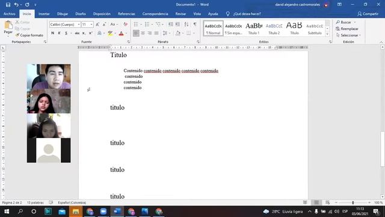This screenshot has width=385, height=217.
Task: Click the Compartir button
Action: click(368, 14)
